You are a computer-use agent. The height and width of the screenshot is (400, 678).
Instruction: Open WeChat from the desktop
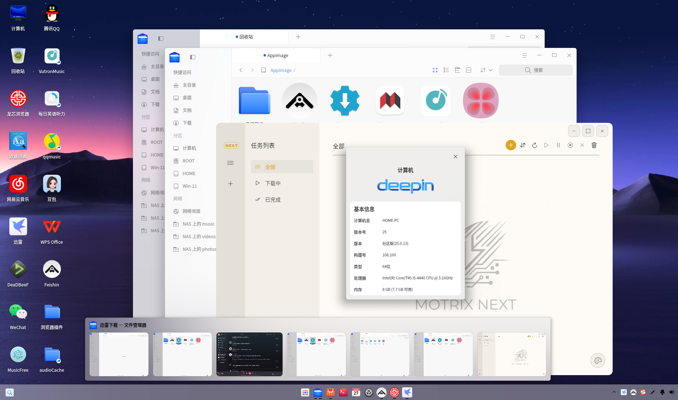tap(18, 317)
